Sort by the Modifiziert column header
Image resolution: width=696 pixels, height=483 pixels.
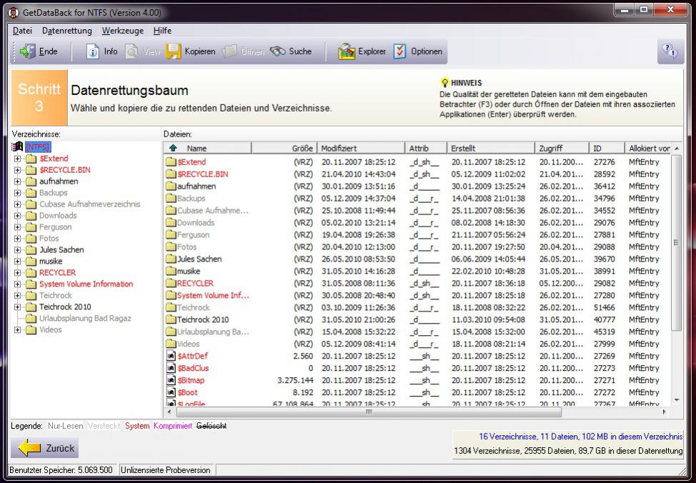tap(361, 149)
